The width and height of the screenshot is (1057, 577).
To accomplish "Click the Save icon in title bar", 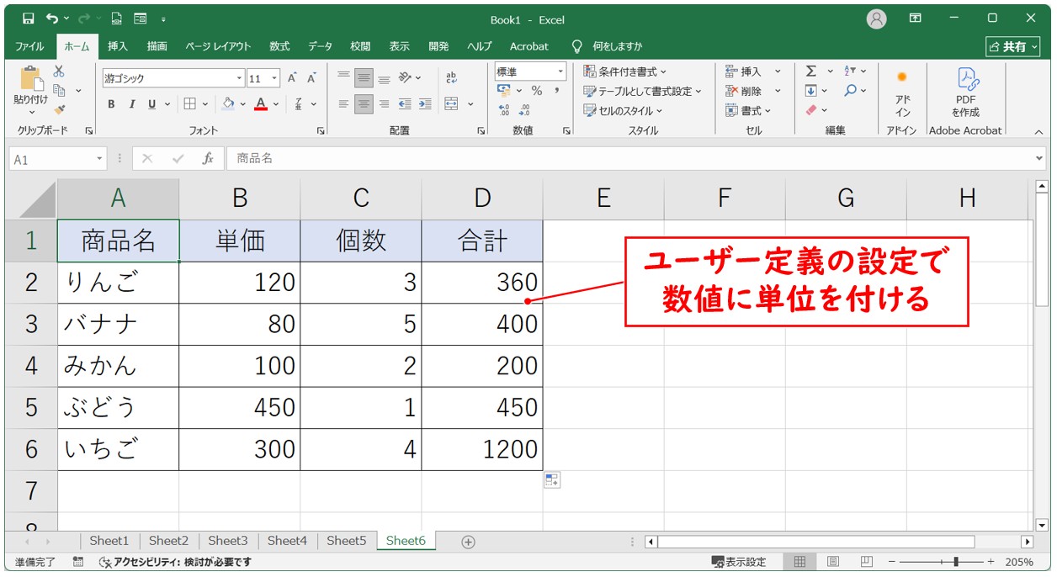I will 29,19.
